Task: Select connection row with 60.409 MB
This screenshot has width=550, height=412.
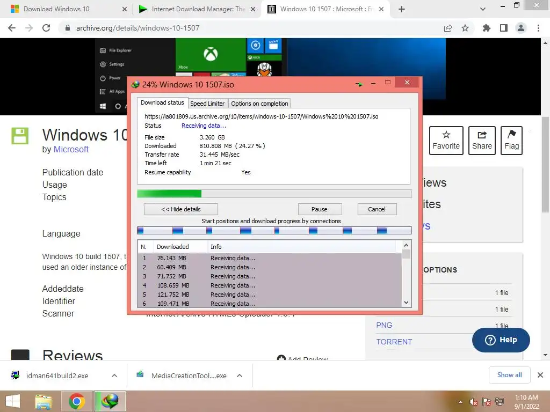Action: point(270,267)
